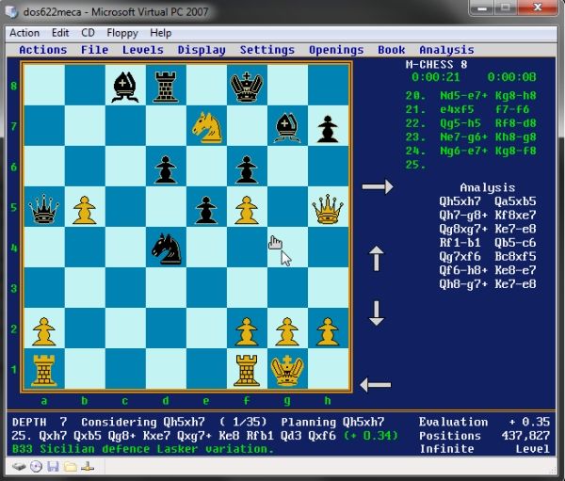Click the network adapter status icon
This screenshot has height=481, width=565.
coord(88,467)
